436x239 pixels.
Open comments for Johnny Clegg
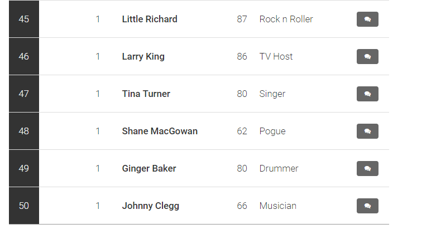pos(367,206)
